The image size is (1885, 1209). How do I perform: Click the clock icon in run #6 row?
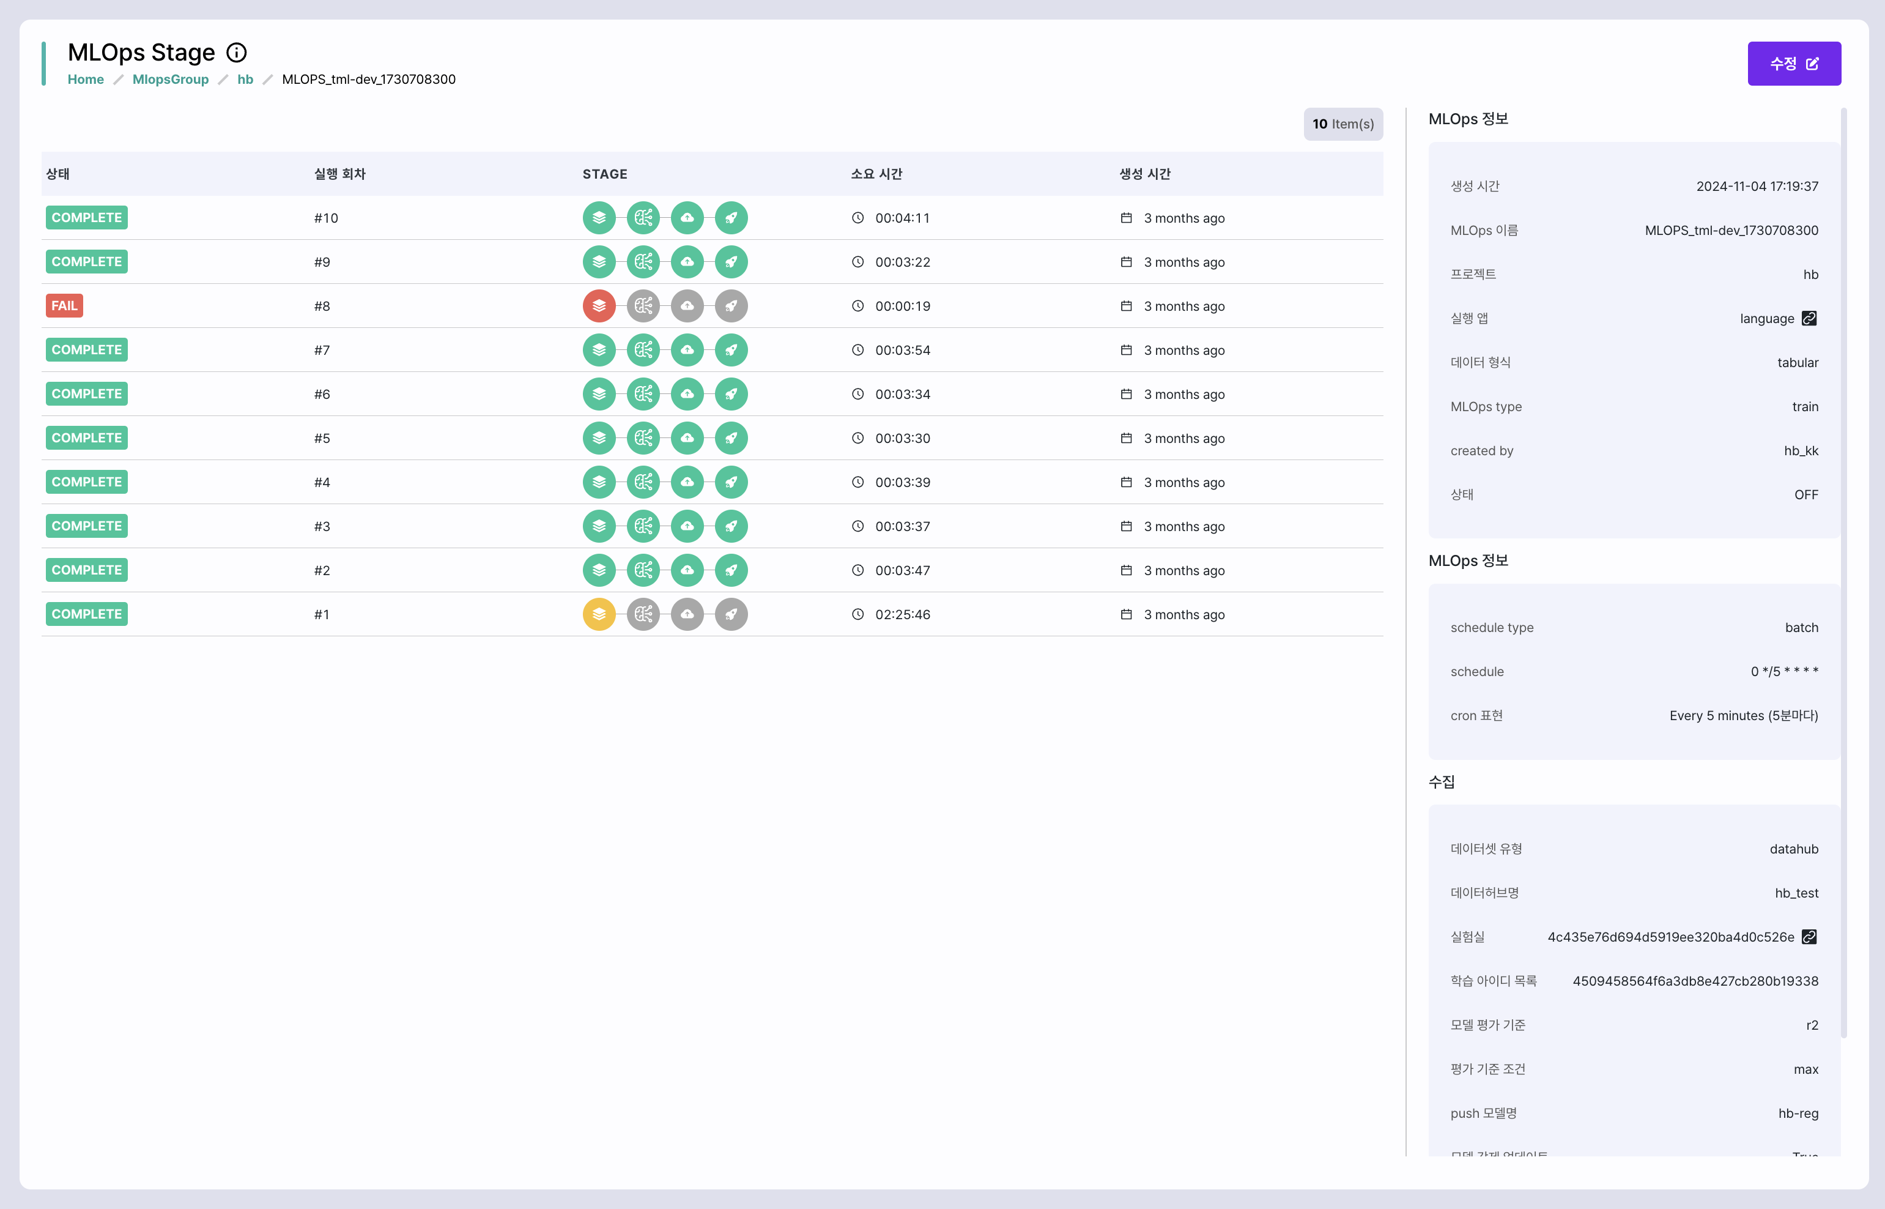[x=857, y=394]
